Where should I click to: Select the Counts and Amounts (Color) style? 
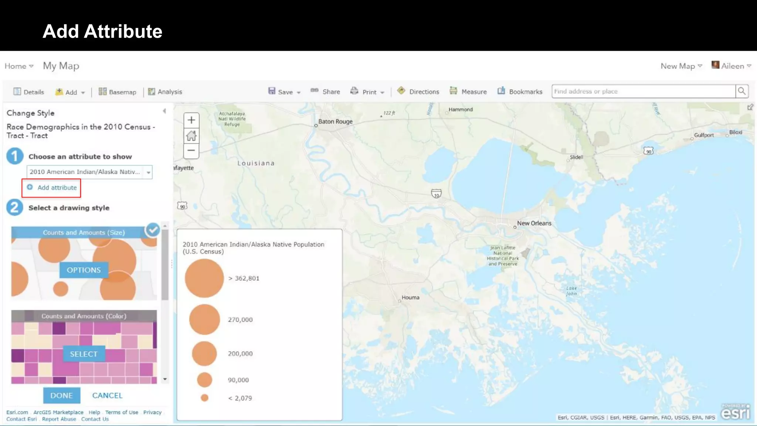click(x=84, y=354)
